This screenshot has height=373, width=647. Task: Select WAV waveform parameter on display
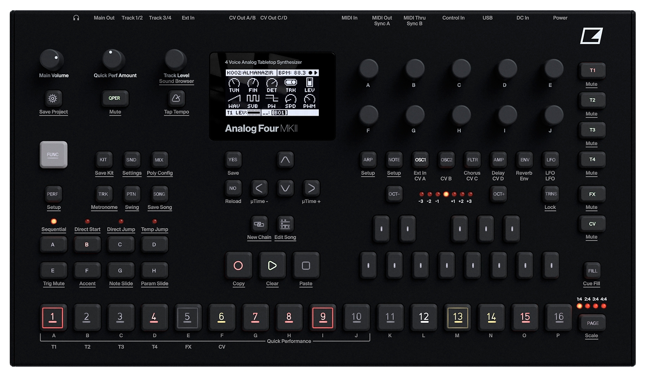point(234,101)
